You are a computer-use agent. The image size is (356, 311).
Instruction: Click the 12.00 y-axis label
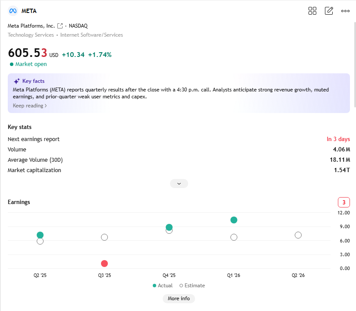point(343,213)
